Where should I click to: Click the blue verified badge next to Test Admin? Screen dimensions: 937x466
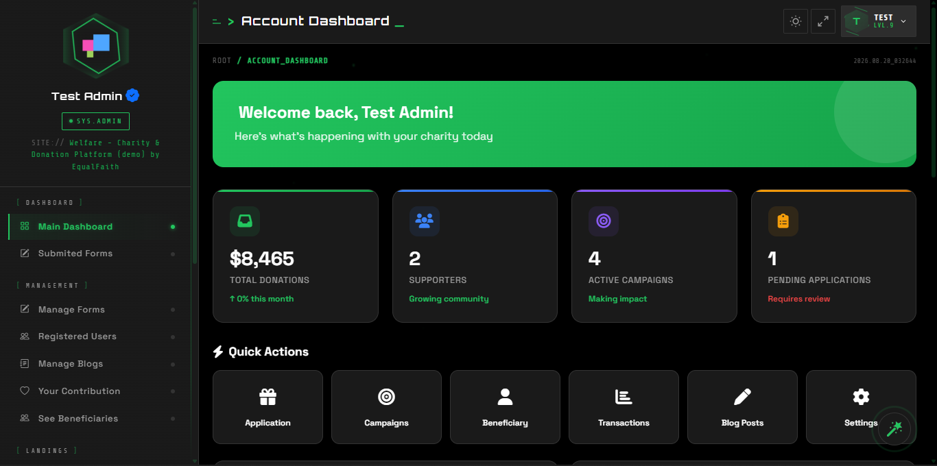coord(132,95)
